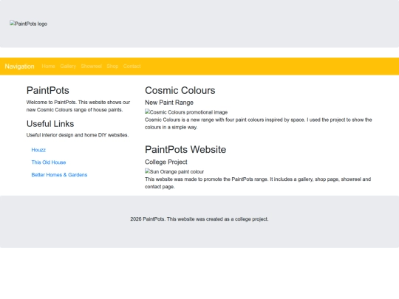Click the PaintPots Website heading
Image resolution: width=399 pixels, height=299 pixels.
point(185,149)
